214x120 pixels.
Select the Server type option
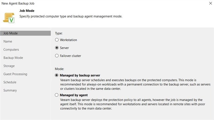click(x=57, y=48)
